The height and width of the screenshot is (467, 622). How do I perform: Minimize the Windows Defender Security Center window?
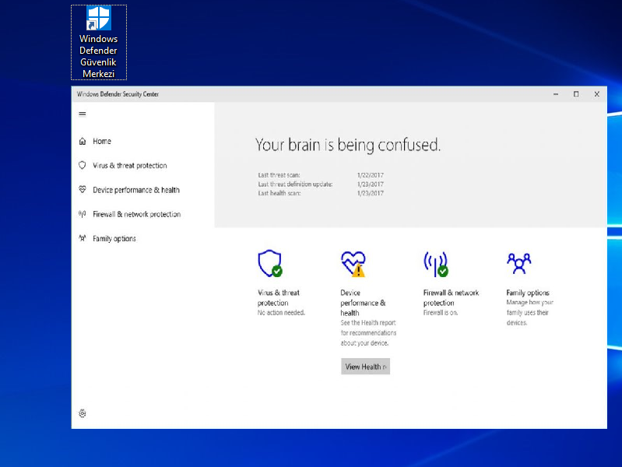[556, 94]
